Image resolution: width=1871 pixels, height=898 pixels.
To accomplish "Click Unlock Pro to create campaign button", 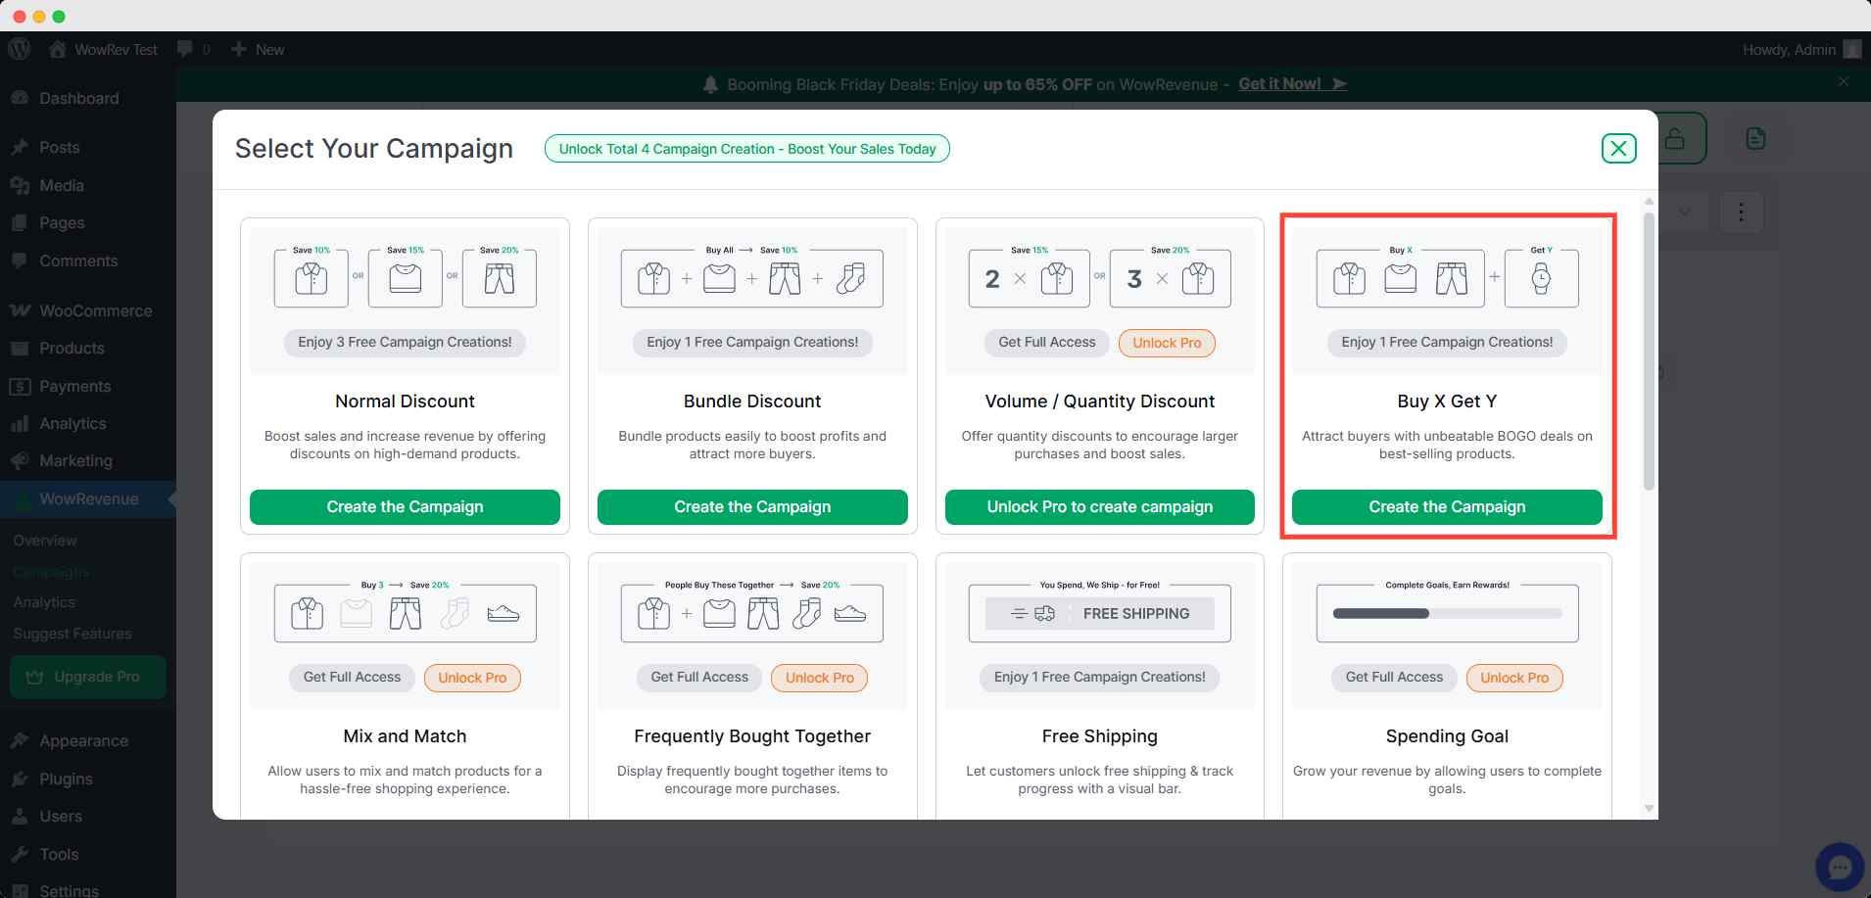I will coord(1099,507).
